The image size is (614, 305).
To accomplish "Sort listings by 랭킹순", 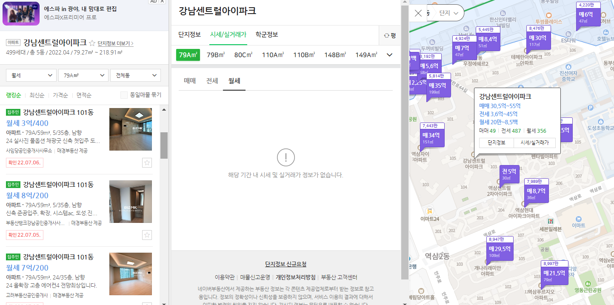I will coord(14,95).
